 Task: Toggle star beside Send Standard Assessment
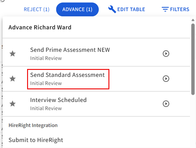[12, 79]
